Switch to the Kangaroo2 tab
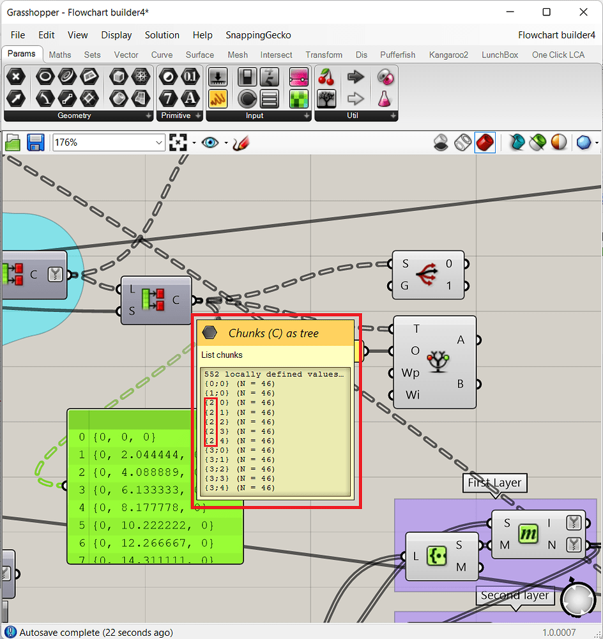 (448, 55)
